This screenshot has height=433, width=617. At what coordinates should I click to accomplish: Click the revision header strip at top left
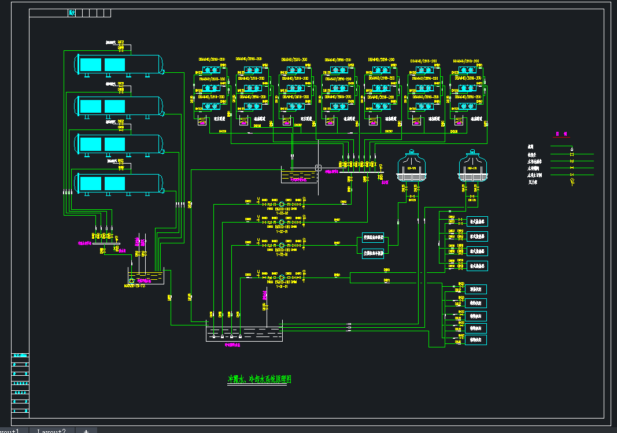[x=70, y=13]
